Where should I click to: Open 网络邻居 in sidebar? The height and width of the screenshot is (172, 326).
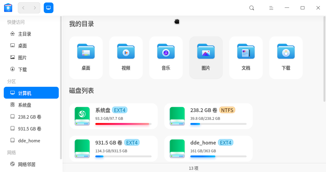31,164
